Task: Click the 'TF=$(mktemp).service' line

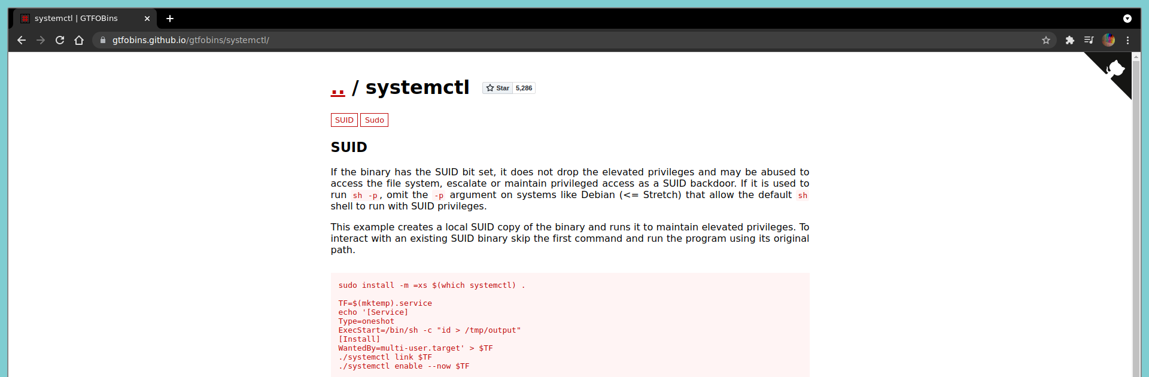Action: (x=385, y=303)
